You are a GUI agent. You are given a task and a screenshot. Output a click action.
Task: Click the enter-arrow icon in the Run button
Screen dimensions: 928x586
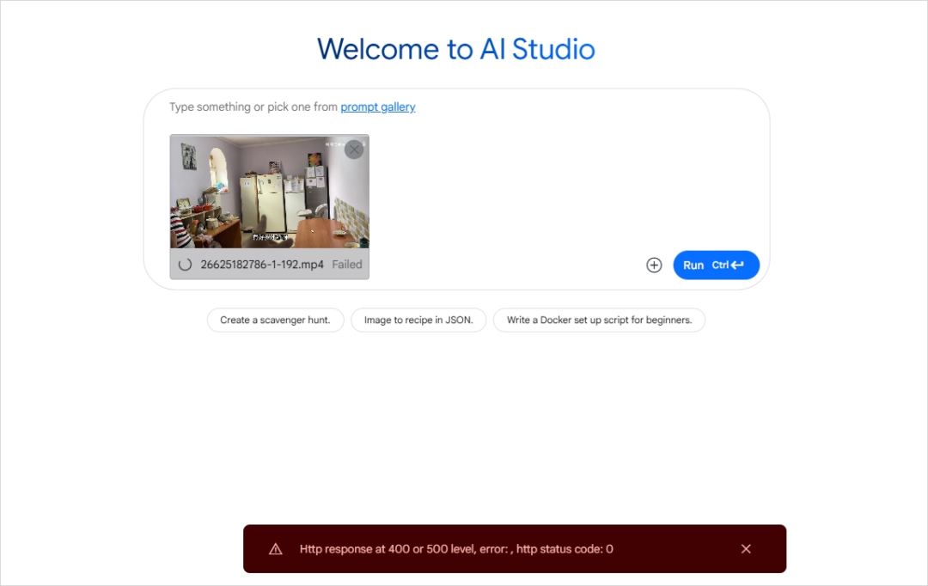tap(737, 266)
